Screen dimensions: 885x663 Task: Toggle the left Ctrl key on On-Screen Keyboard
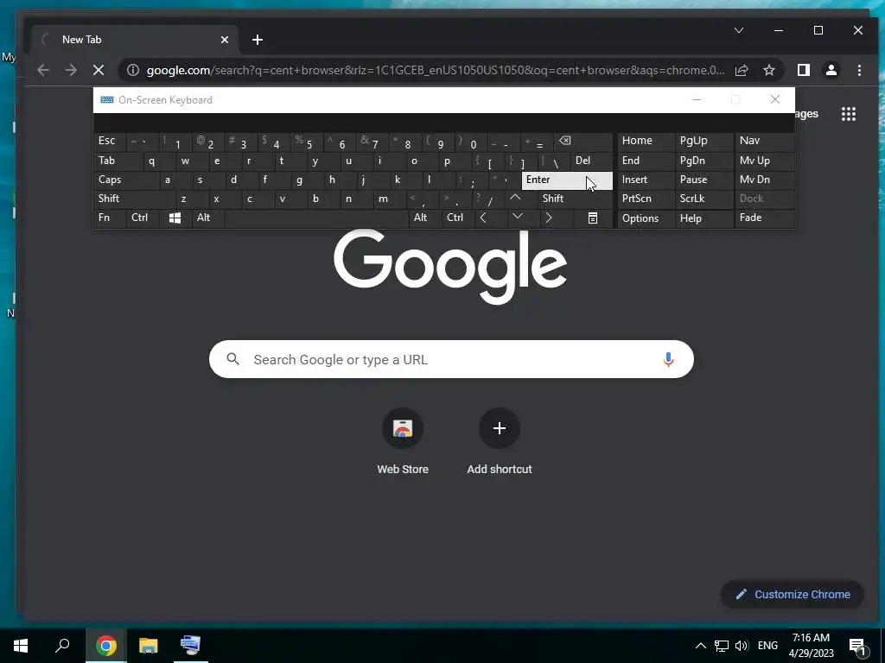(x=143, y=218)
